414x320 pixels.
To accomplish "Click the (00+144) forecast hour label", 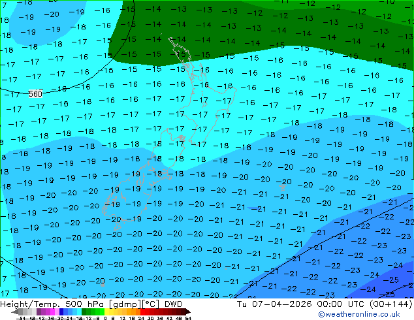I will [x=390, y=304].
